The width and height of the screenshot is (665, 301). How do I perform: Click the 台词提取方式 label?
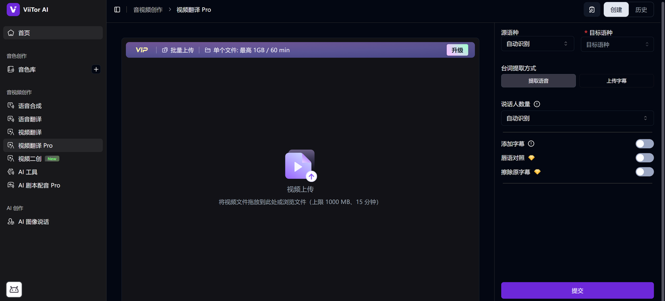point(518,68)
